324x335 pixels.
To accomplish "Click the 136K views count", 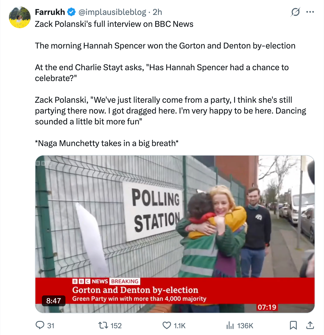I will [245, 326].
